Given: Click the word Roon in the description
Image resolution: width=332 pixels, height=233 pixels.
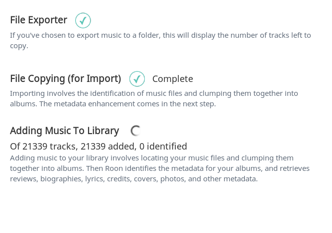Looking at the screenshot, I should (114, 168).
